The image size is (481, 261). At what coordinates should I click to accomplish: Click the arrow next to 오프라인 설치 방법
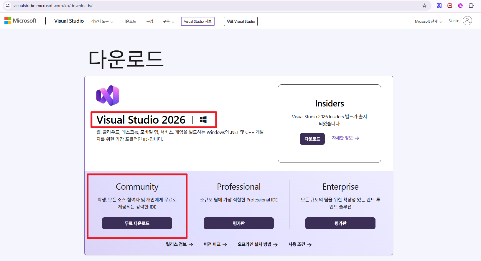(x=276, y=244)
